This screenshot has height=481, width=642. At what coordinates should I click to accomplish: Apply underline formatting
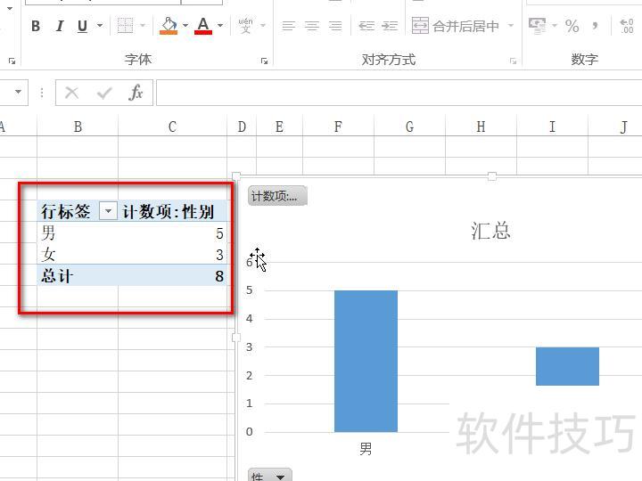[82, 26]
